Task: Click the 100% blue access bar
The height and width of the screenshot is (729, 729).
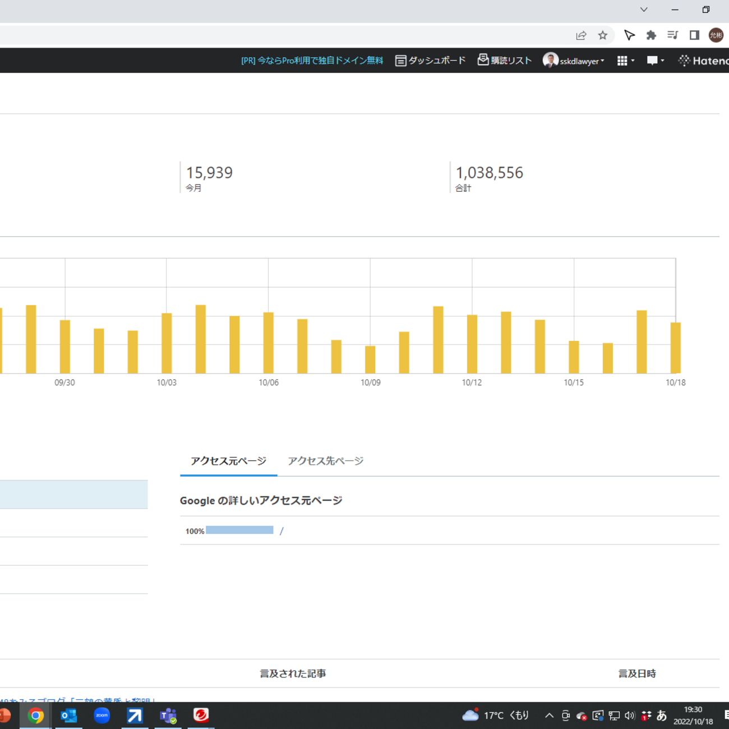Action: click(239, 530)
